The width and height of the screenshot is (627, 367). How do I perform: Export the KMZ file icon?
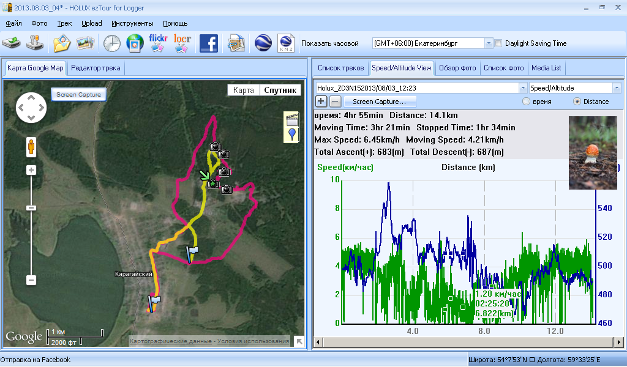tap(286, 43)
